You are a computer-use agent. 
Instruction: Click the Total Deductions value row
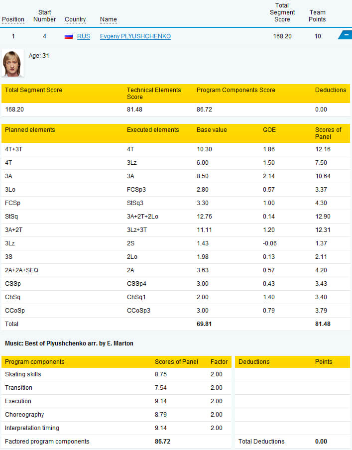click(x=292, y=442)
